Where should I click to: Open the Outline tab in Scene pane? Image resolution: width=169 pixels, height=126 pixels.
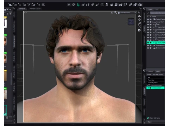pyautogui.click(x=150, y=9)
